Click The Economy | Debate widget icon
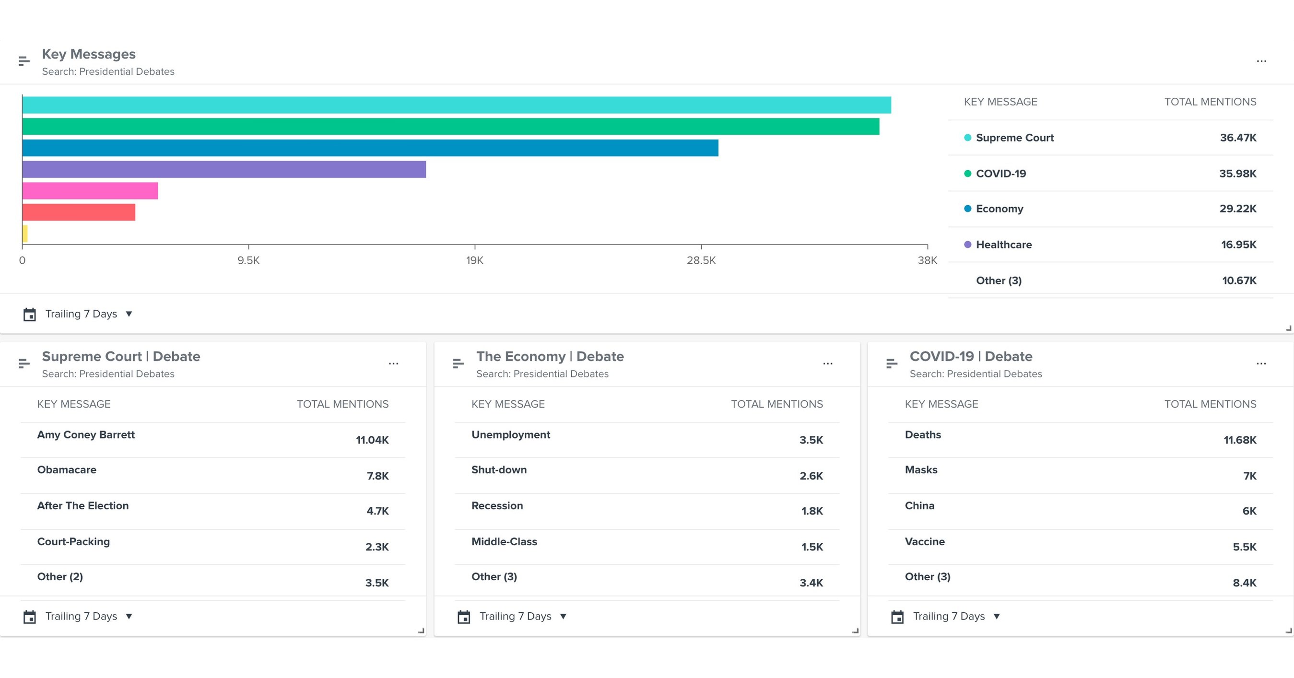Viewport: 1294px width, 678px height. (458, 363)
